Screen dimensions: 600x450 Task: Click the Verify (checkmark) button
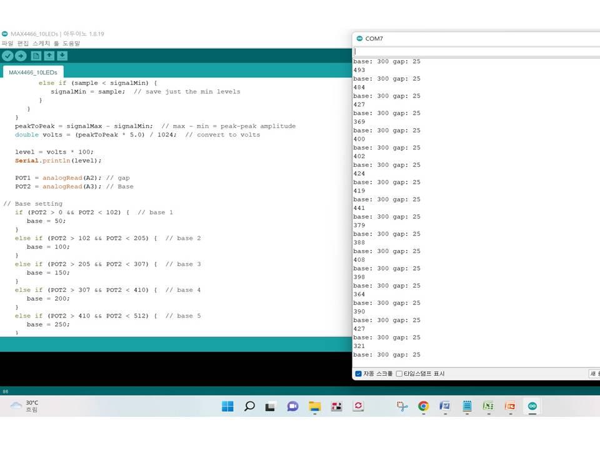[7, 56]
